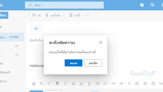Expand the แนบไฟล์ dropdown chevron
Screen dimensions: 163x92
63,15
